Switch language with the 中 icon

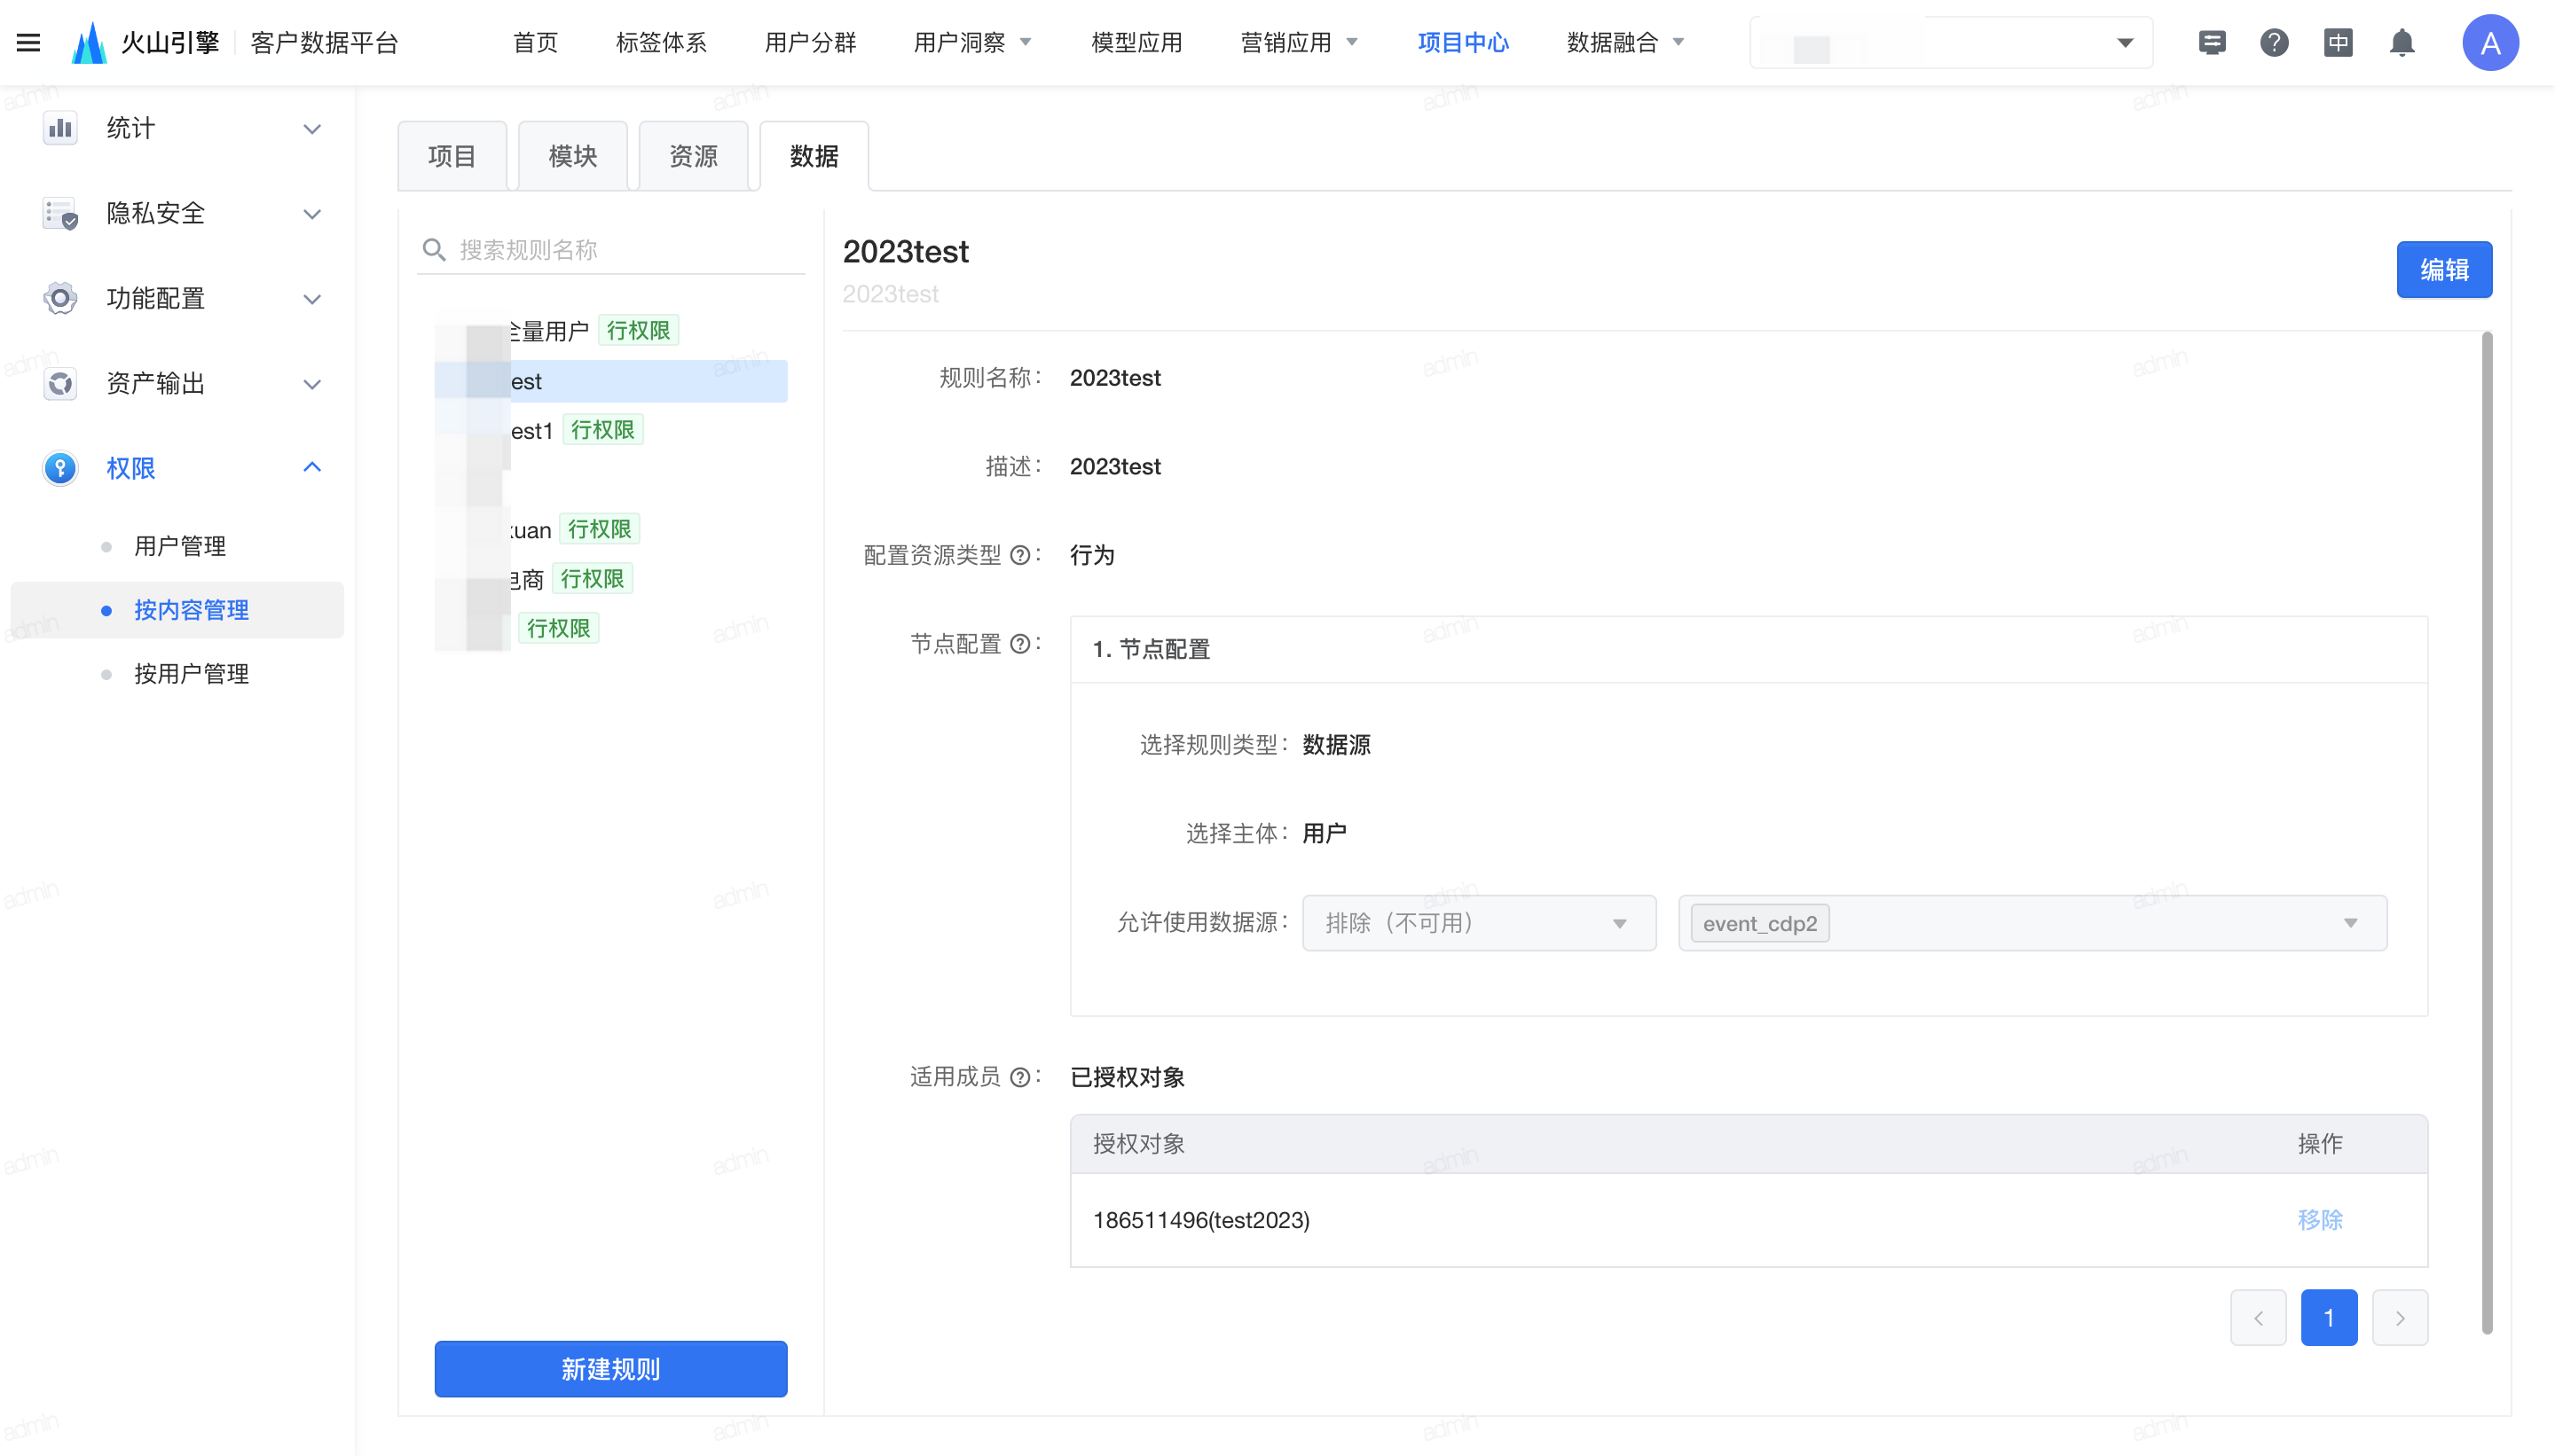pyautogui.click(x=2338, y=43)
